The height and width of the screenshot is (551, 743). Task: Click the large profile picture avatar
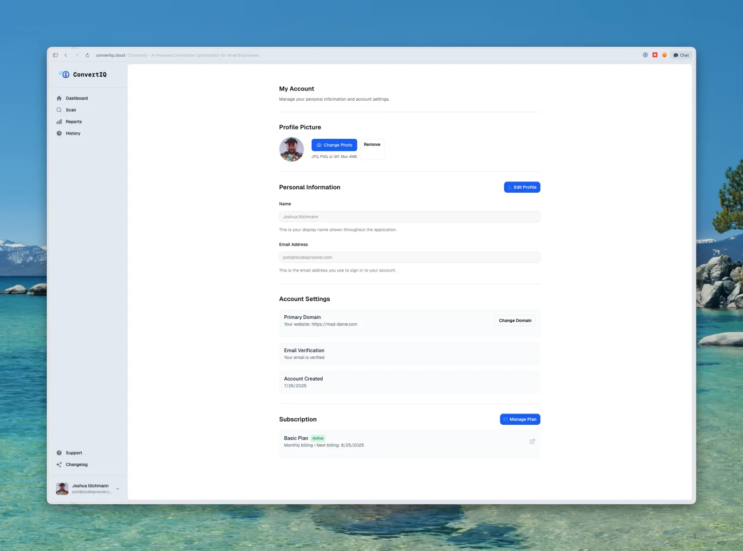[292, 149]
